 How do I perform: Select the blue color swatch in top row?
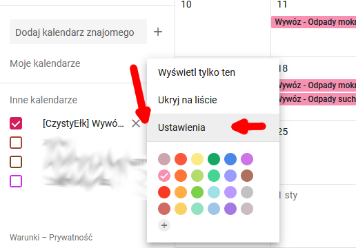(230, 159)
